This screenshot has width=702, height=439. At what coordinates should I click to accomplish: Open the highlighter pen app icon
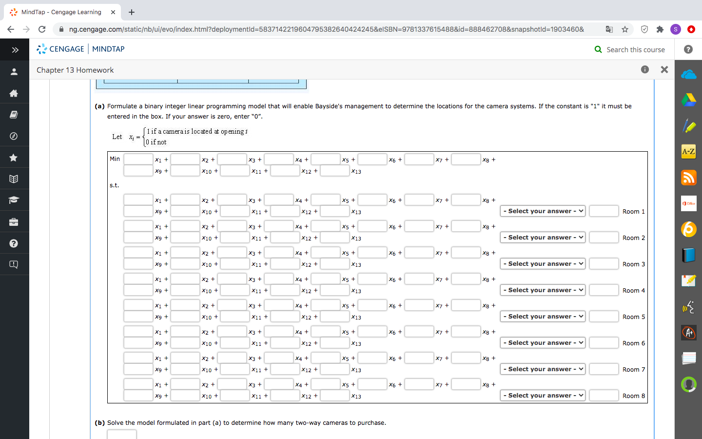coord(688,126)
